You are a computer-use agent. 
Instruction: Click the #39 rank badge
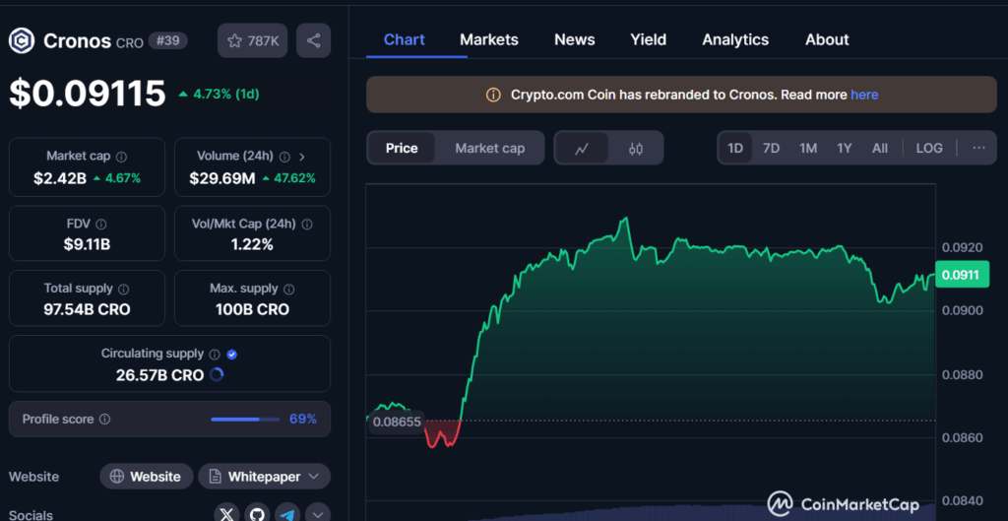[167, 41]
